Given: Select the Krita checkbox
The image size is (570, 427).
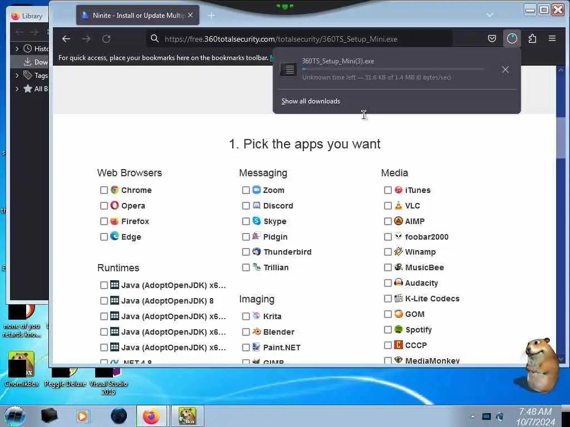Looking at the screenshot, I should point(246,316).
